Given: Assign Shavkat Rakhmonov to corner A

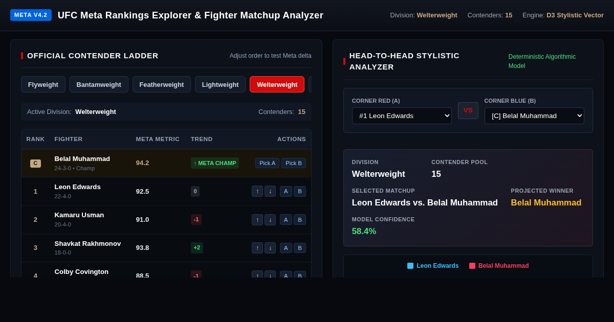Looking at the screenshot, I should 286,248.
